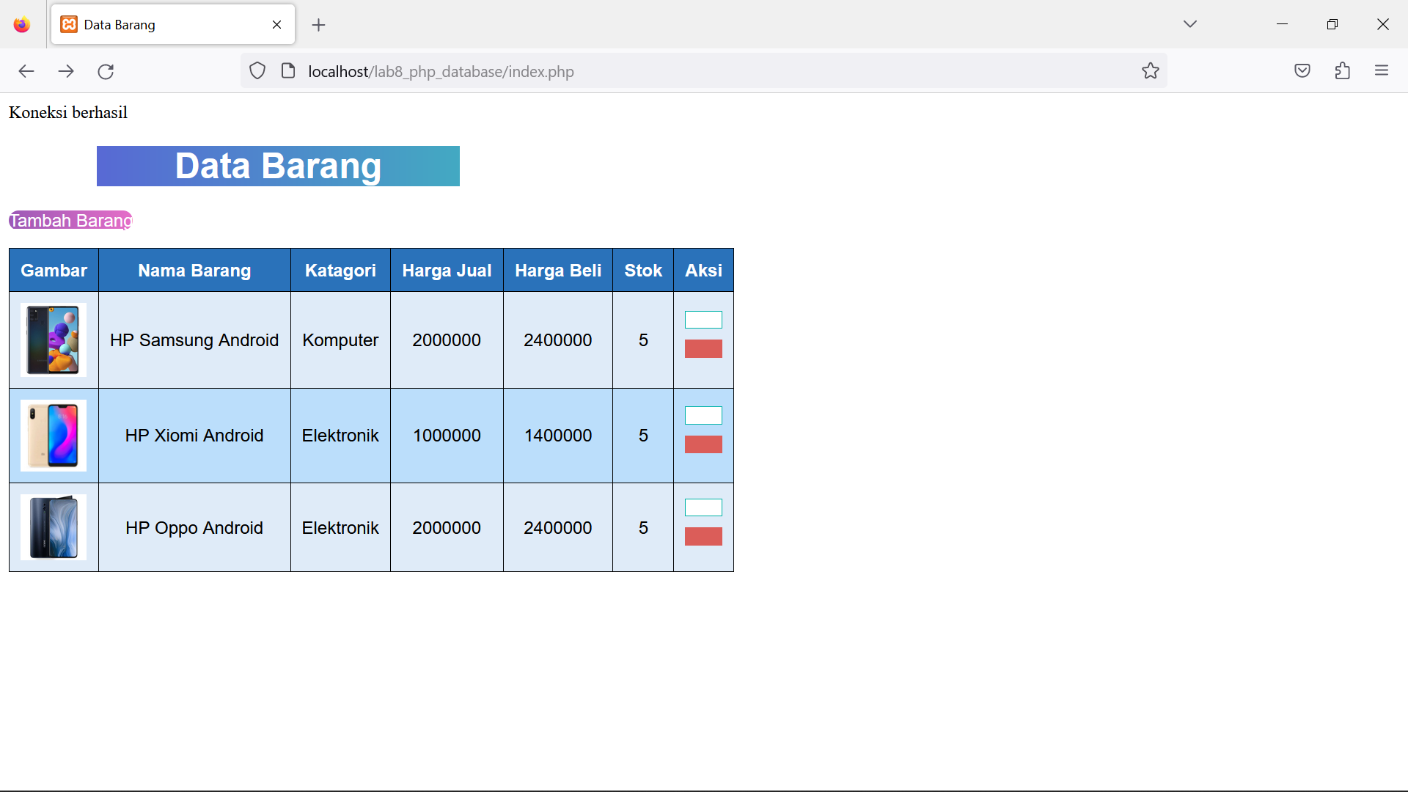1408x792 pixels.
Task: Open the shield tracking protection icon
Action: tap(257, 70)
